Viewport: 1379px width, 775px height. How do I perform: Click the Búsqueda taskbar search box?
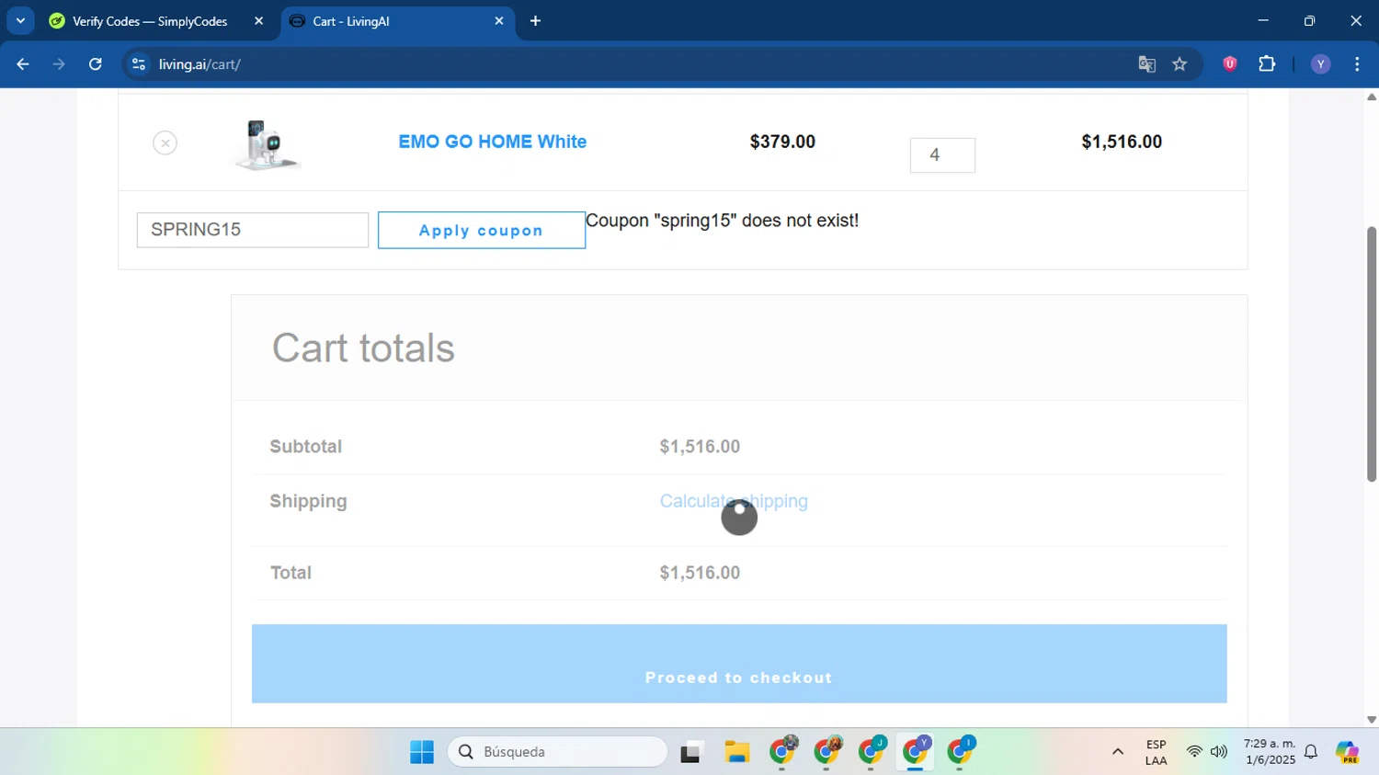click(x=557, y=752)
